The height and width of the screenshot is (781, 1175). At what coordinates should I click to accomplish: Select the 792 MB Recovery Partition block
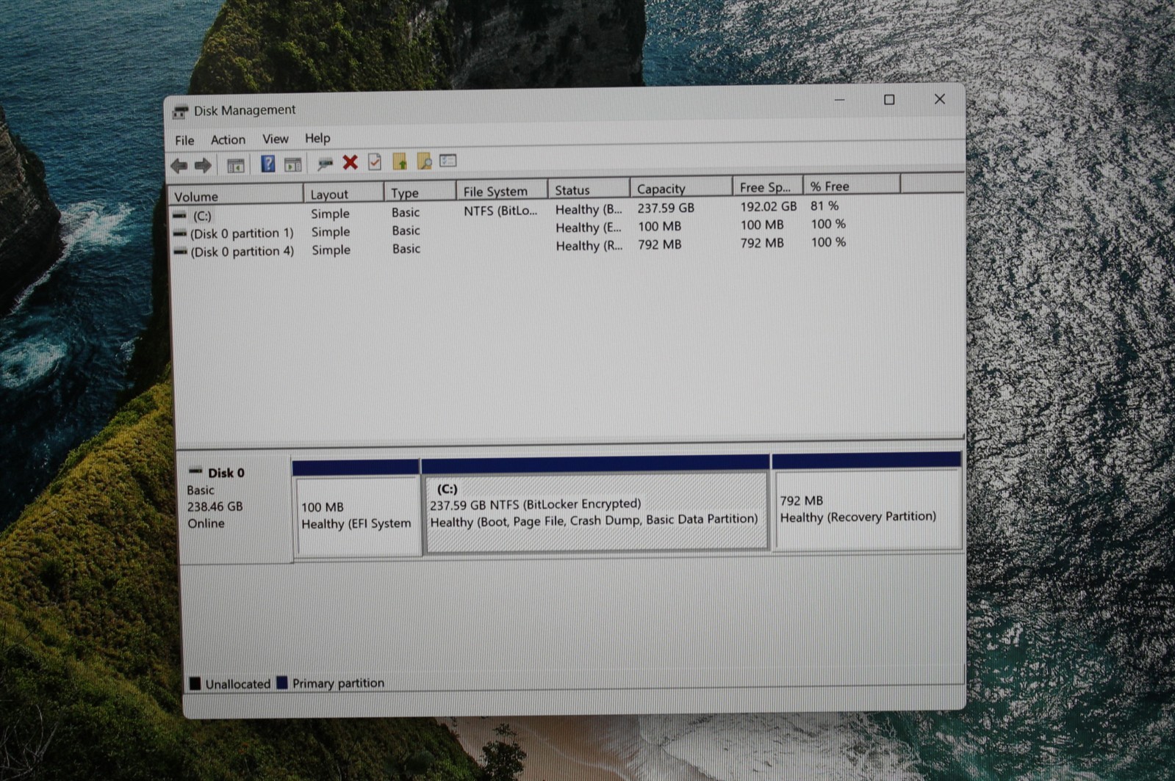tap(867, 500)
